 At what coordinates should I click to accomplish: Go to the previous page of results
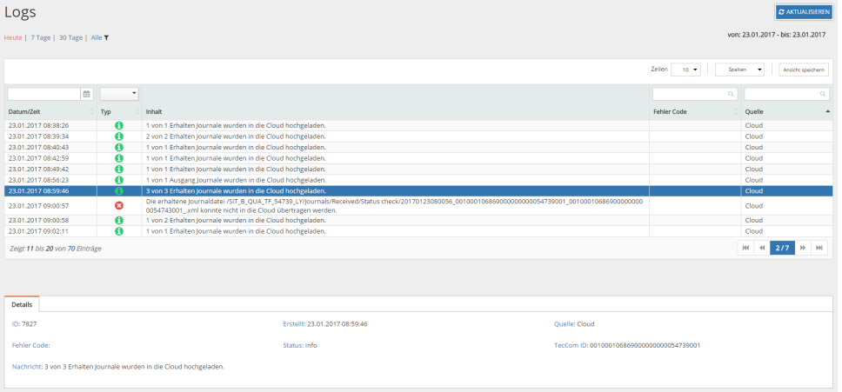(761, 248)
